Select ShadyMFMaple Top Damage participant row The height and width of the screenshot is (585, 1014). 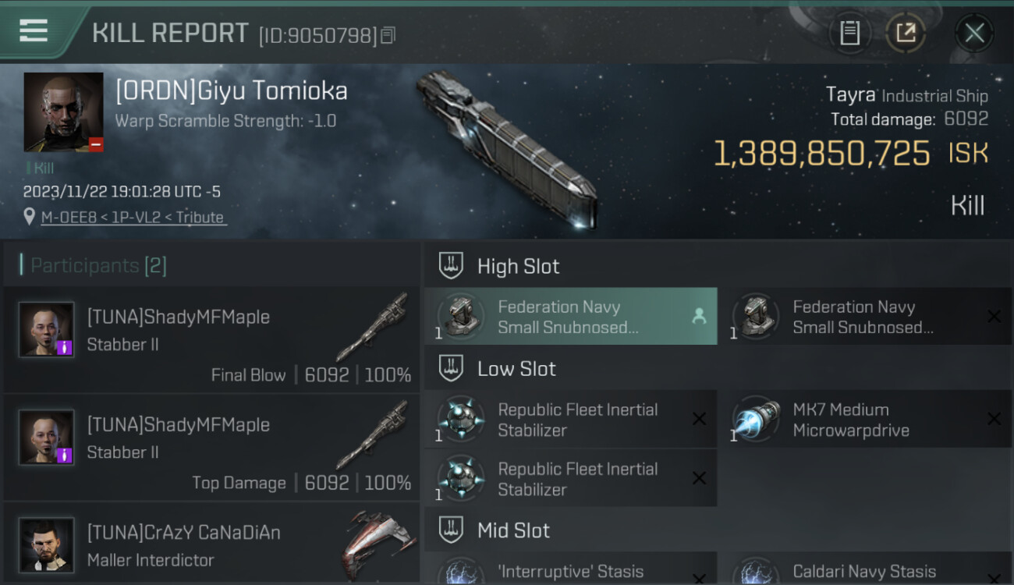(211, 448)
